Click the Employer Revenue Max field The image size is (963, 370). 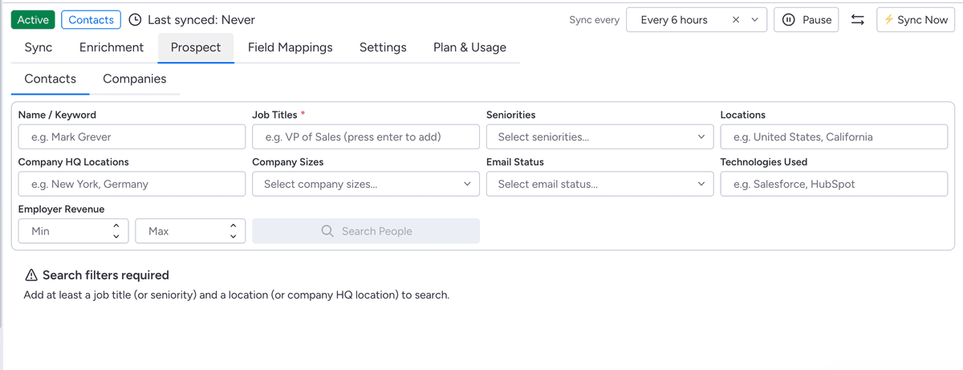(x=191, y=231)
